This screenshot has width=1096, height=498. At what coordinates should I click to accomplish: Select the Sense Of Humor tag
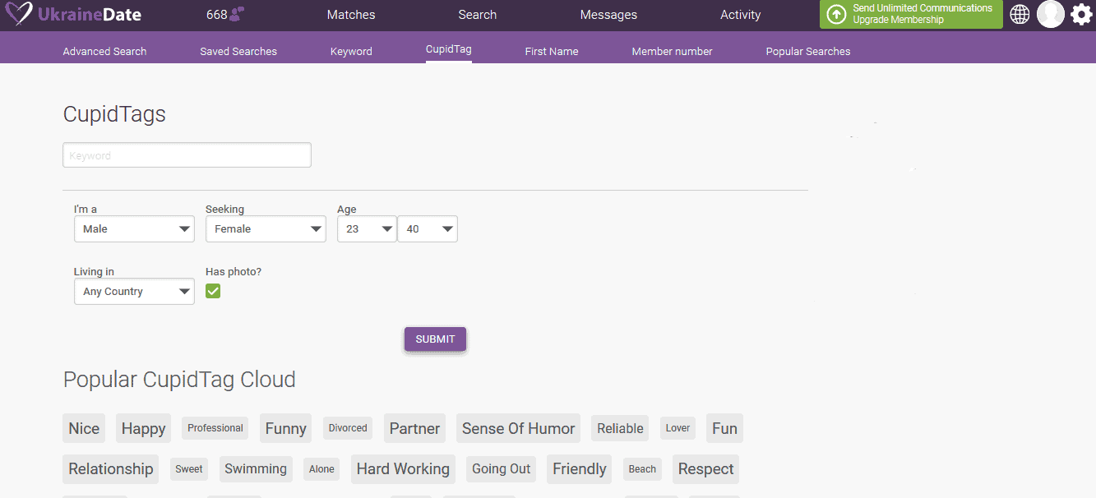pos(518,428)
